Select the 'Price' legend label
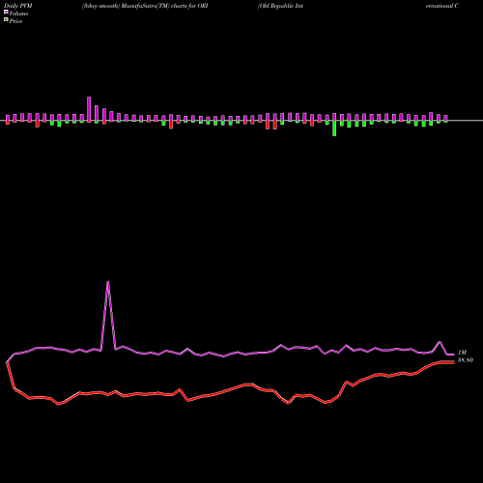 tap(15, 21)
